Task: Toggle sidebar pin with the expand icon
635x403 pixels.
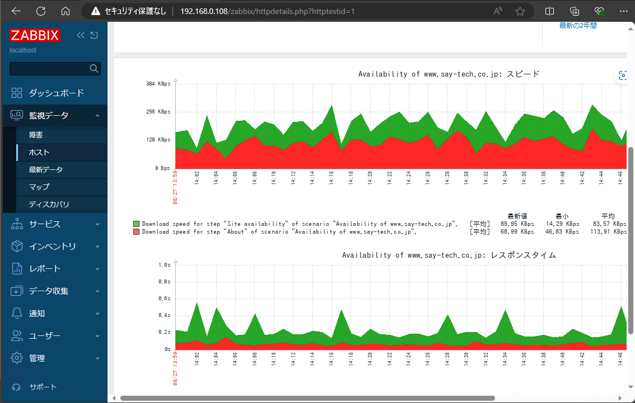Action: (94, 35)
